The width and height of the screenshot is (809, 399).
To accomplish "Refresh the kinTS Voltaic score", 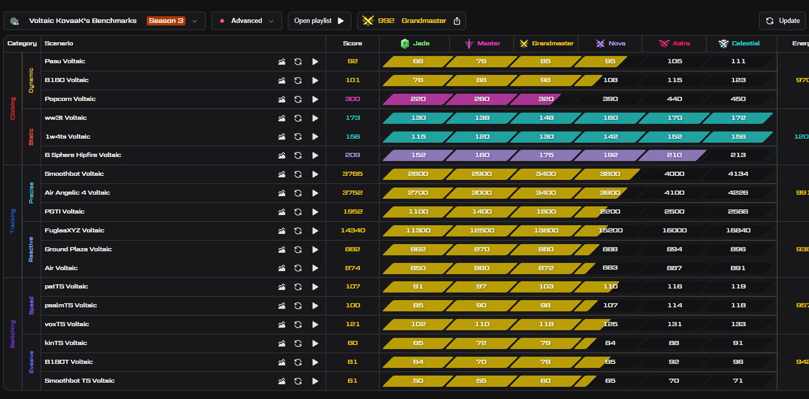I will coord(298,343).
